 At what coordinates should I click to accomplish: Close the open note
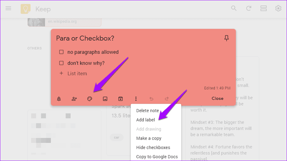(x=217, y=98)
